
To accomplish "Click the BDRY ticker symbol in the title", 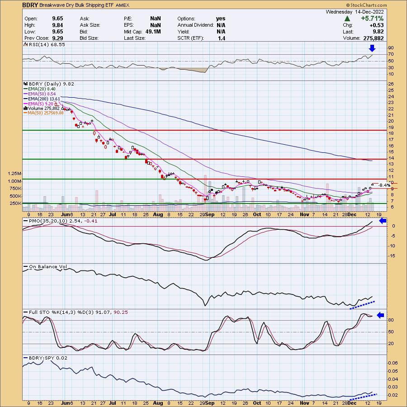I will 30,5.
